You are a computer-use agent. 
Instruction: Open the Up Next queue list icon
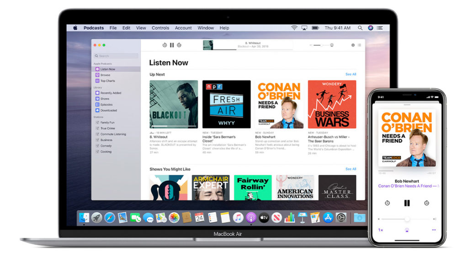(x=359, y=45)
